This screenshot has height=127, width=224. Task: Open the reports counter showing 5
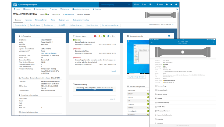point(151,5)
